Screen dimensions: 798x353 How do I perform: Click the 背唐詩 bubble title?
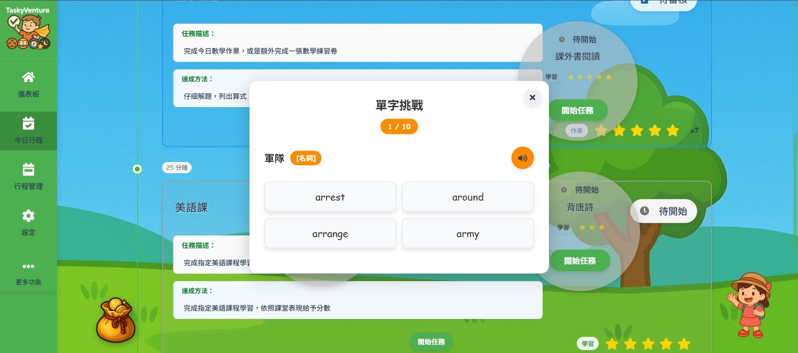(580, 207)
